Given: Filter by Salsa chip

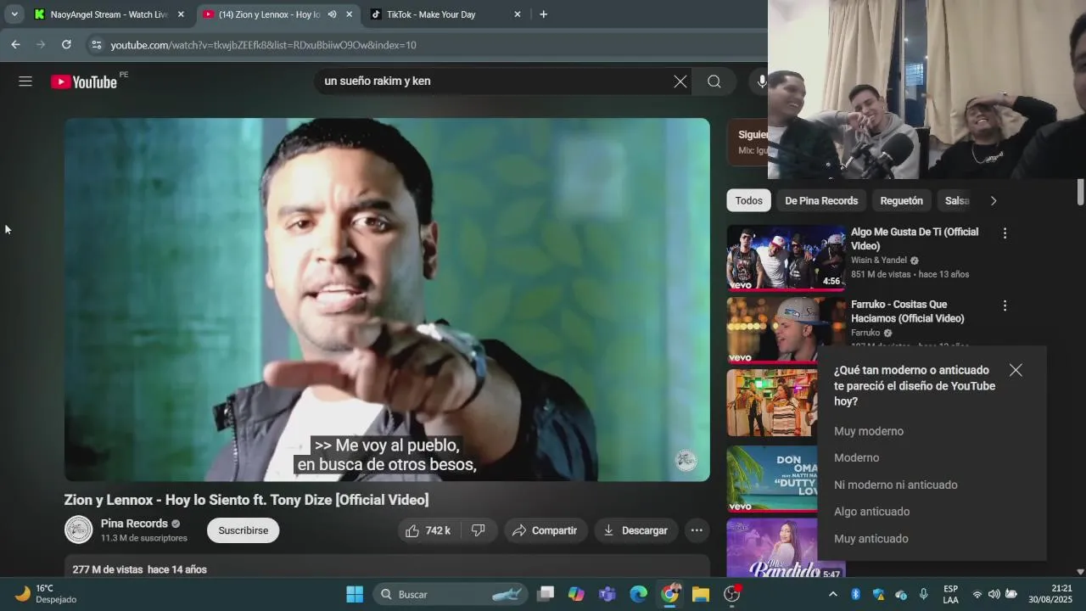Looking at the screenshot, I should click(957, 201).
